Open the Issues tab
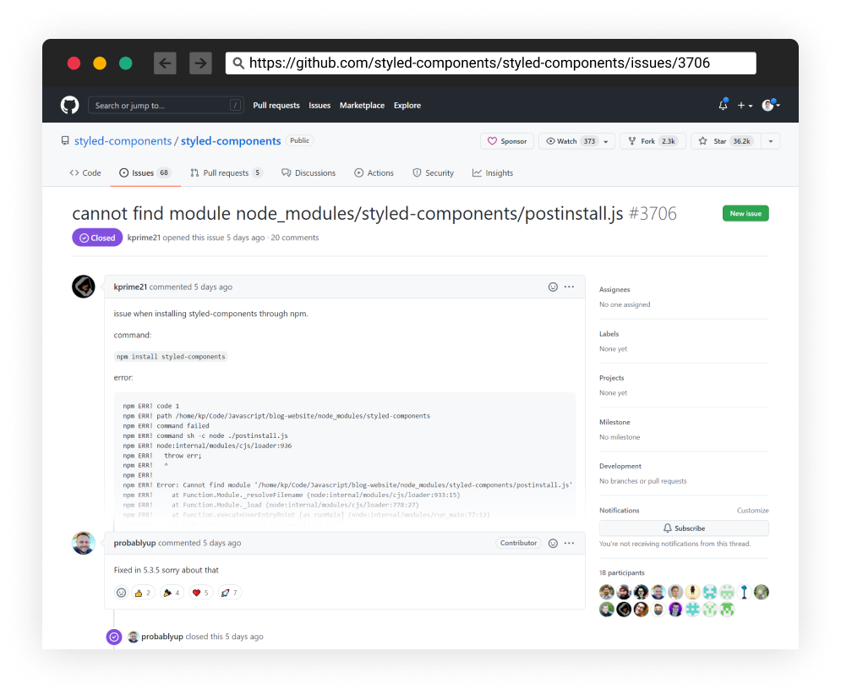The width and height of the screenshot is (841, 695). coord(145,172)
